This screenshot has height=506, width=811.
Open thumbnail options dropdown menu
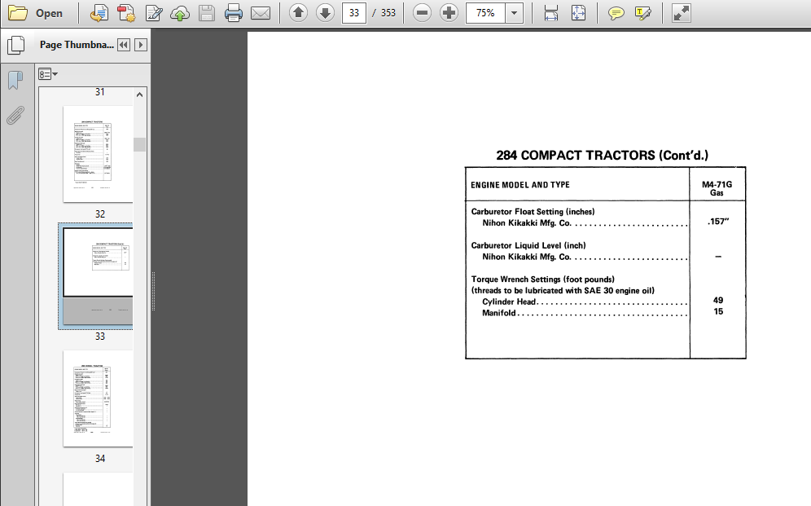click(47, 74)
